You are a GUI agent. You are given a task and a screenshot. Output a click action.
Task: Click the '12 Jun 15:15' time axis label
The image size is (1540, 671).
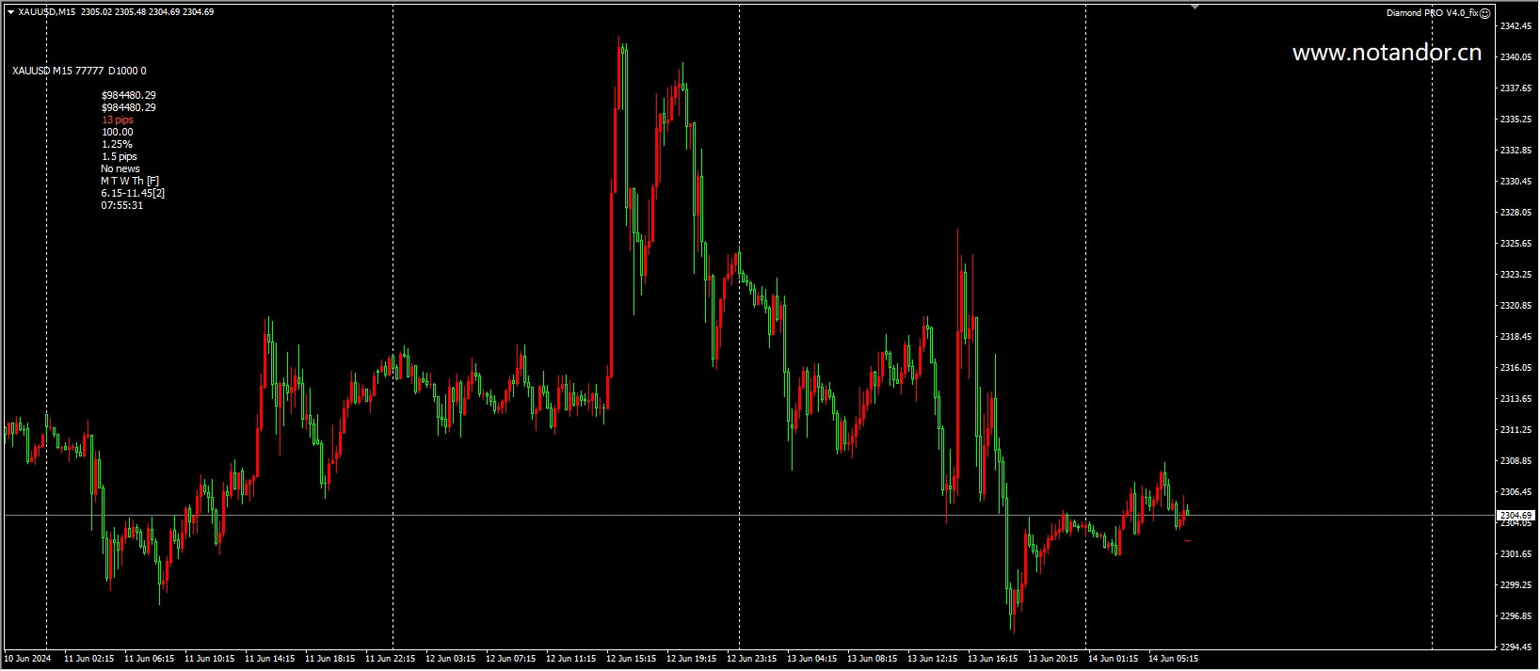pos(631,659)
